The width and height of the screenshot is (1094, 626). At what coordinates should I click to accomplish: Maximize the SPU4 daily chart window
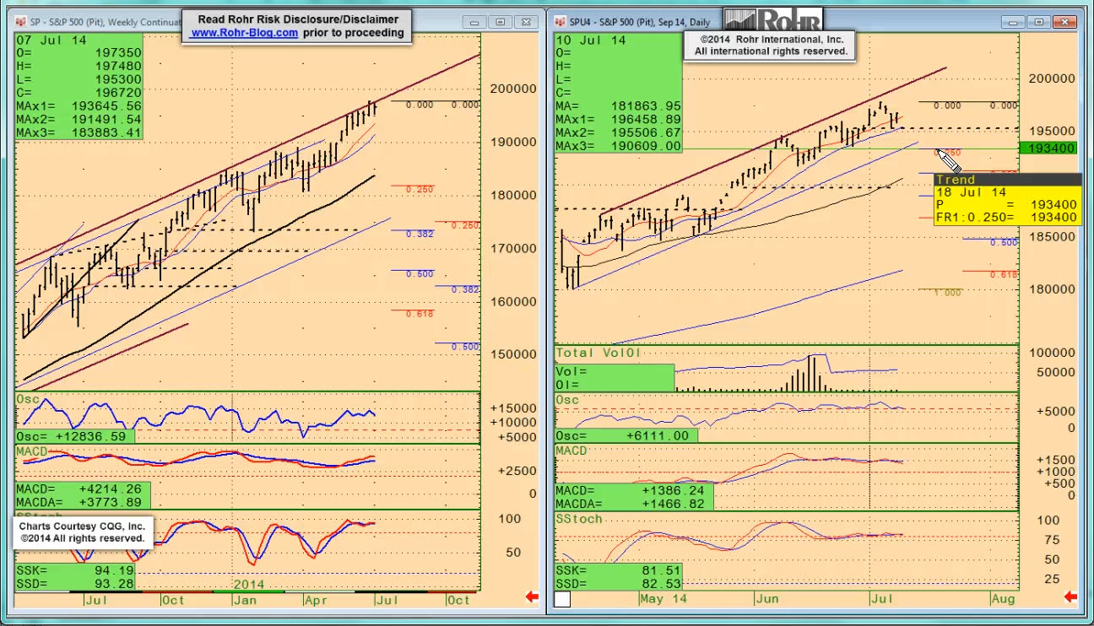(1038, 22)
